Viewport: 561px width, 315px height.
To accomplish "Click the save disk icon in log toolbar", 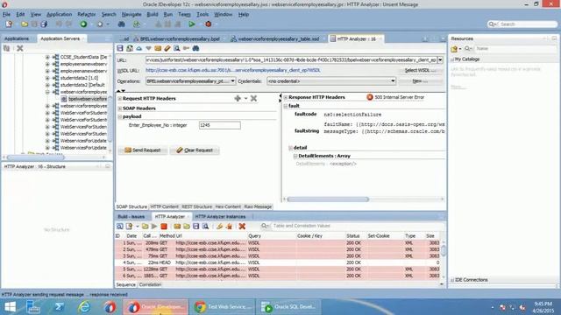I will pos(196,226).
